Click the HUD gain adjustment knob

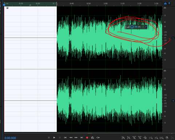tap(132, 27)
